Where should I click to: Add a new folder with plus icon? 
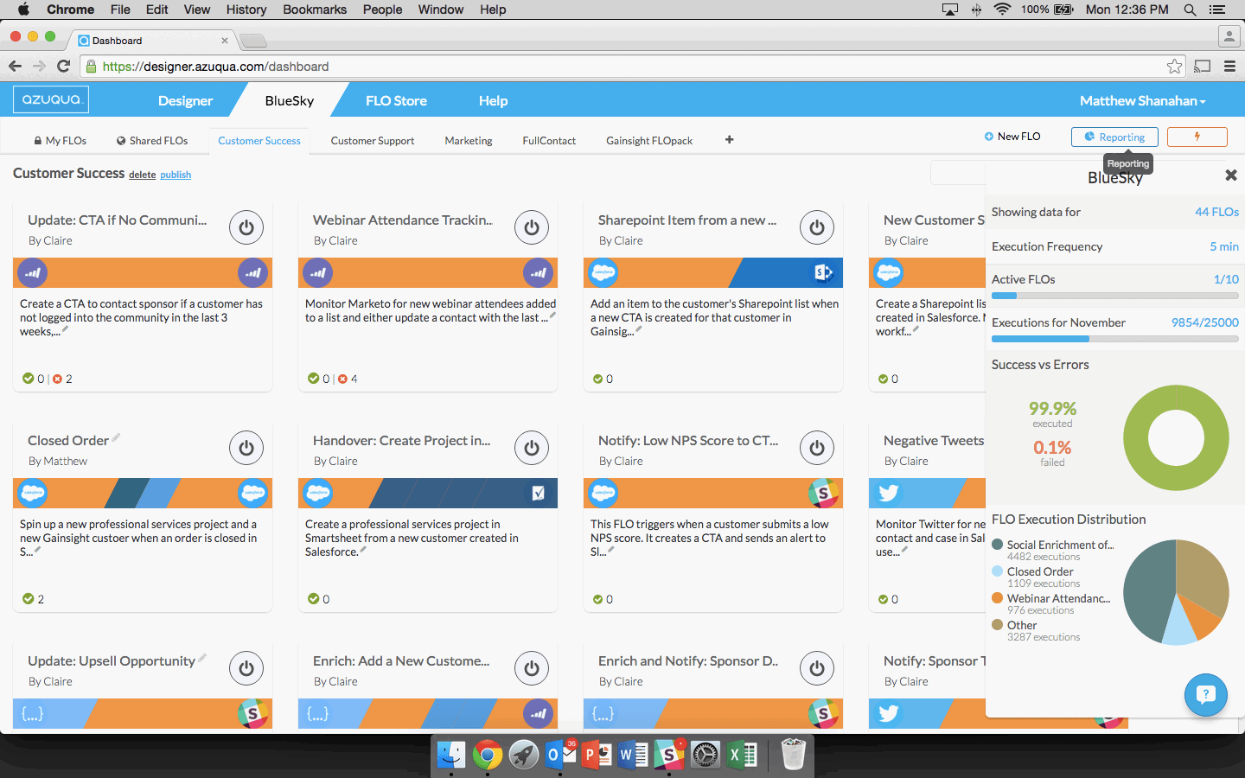point(729,139)
